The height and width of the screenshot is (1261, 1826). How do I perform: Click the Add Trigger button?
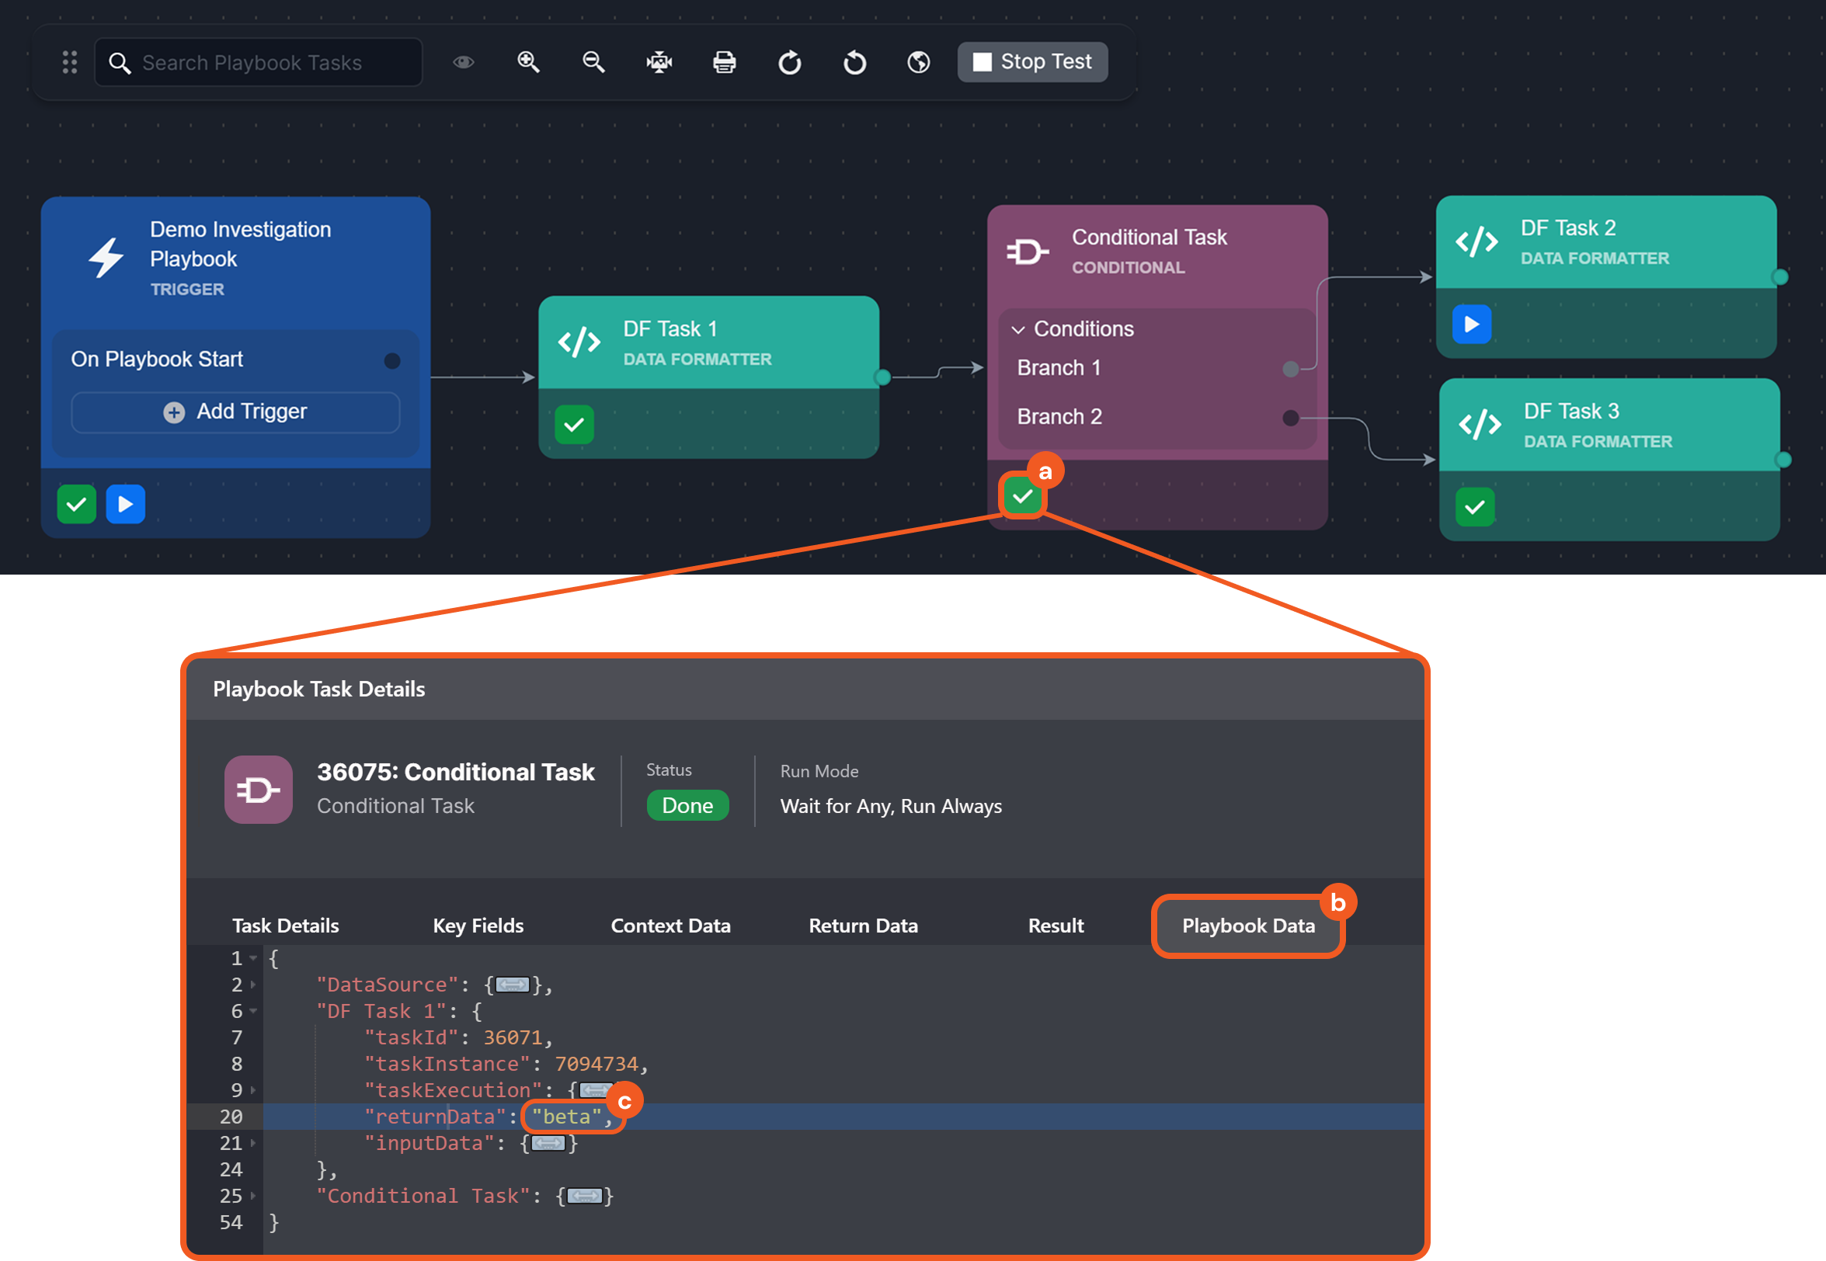235,412
